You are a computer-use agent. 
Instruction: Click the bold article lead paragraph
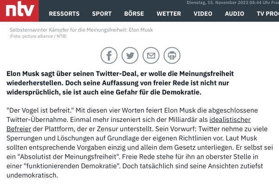(120, 83)
